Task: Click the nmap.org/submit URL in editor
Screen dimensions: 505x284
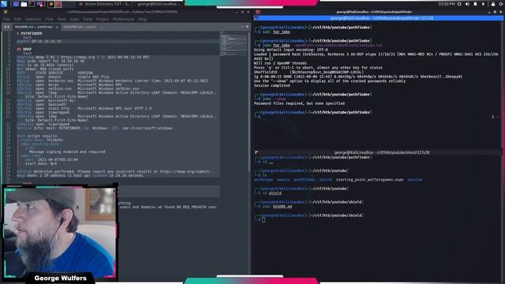Action: coord(185,172)
